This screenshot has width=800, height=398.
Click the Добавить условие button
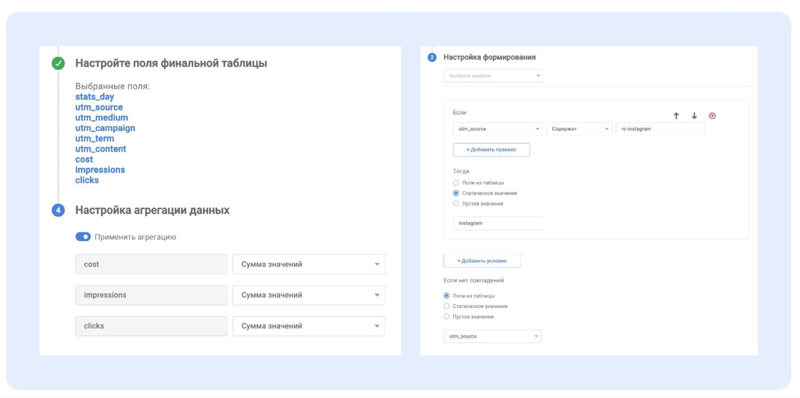tap(482, 261)
